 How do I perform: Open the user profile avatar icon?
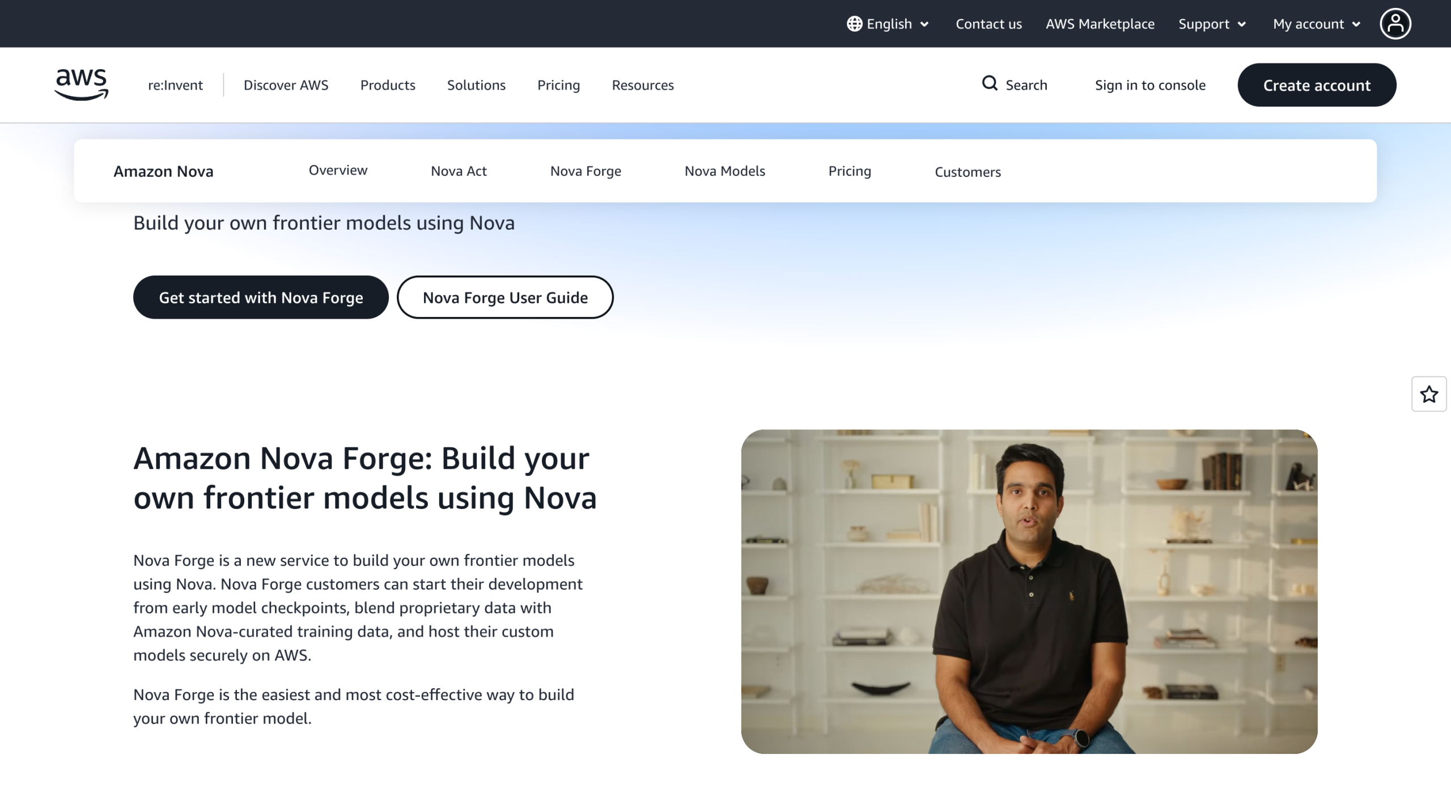point(1395,24)
